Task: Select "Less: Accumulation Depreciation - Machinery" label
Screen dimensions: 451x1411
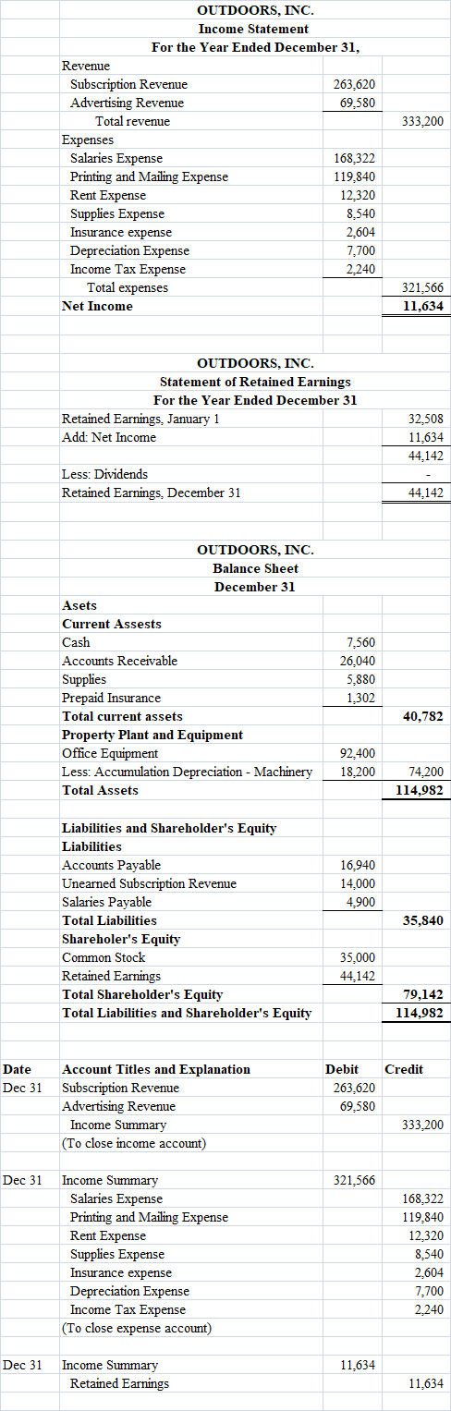Action: (x=187, y=772)
